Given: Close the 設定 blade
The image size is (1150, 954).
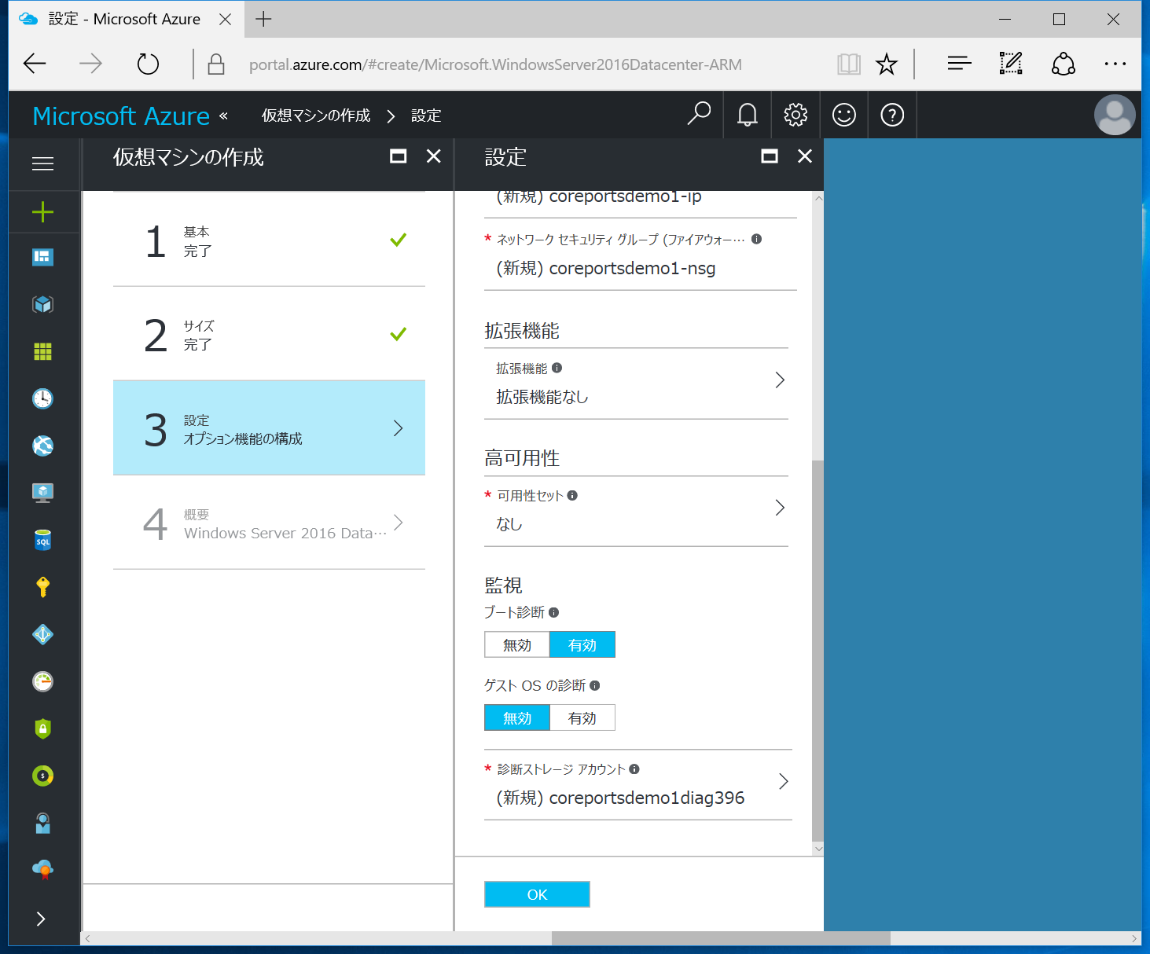Looking at the screenshot, I should (x=805, y=156).
